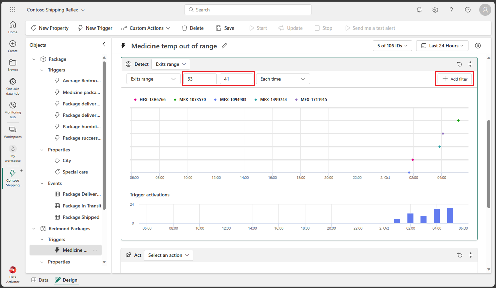Select Package In Transit event

coord(78,206)
